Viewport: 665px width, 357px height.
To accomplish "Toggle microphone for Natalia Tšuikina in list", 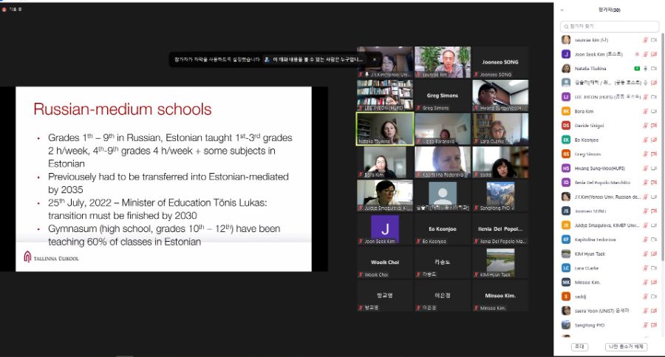I will coord(646,68).
